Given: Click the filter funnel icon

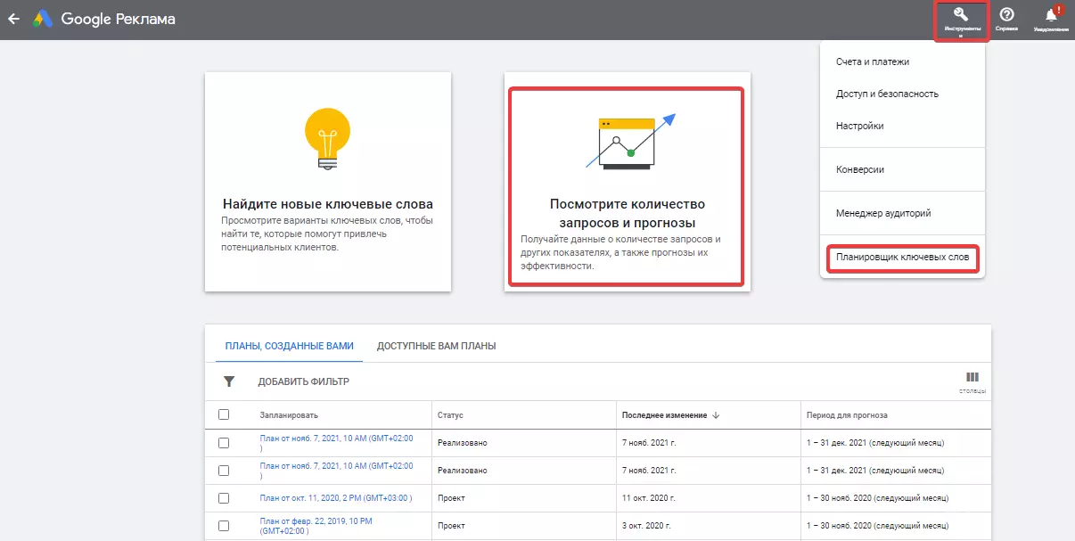Looking at the screenshot, I should (x=229, y=381).
